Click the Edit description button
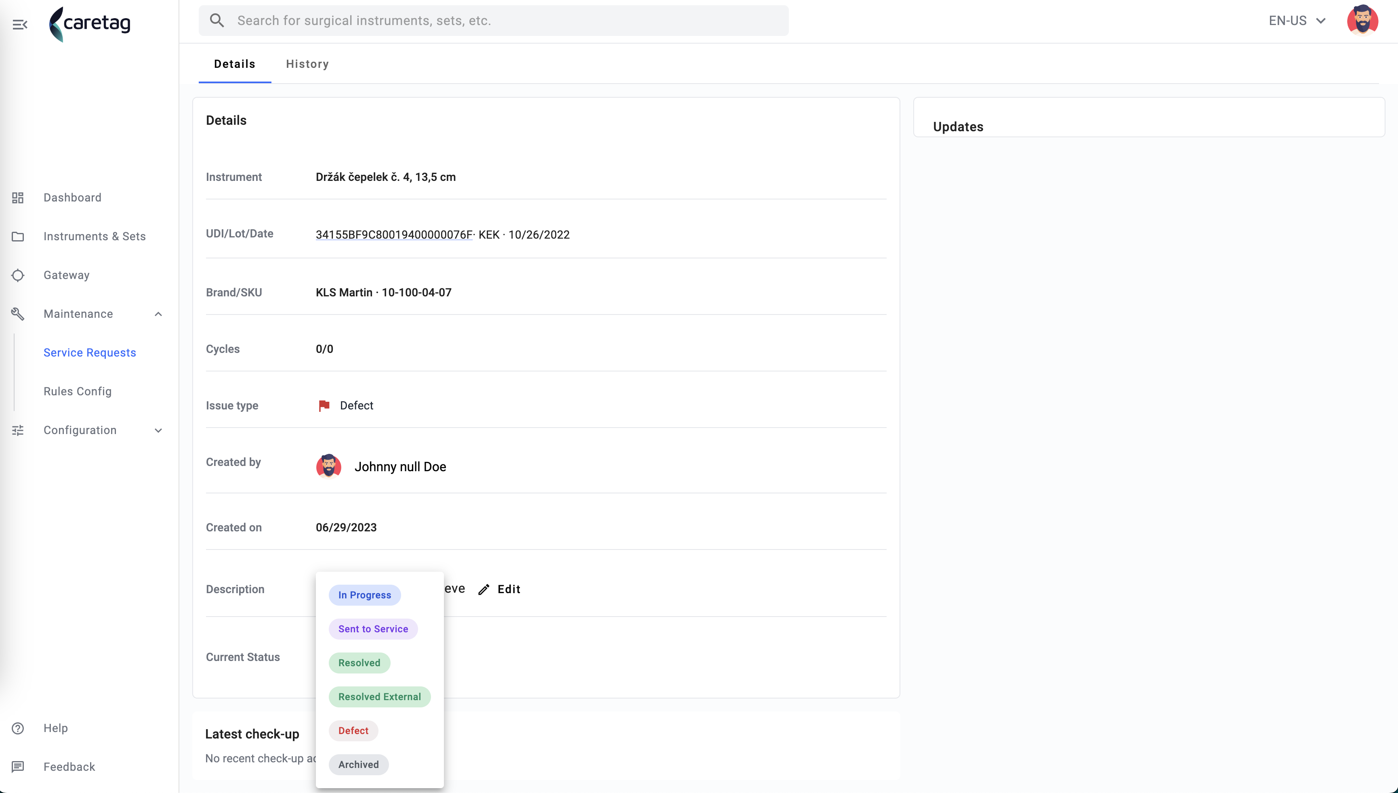Screen dimensions: 1398x793 pyautogui.click(x=499, y=590)
